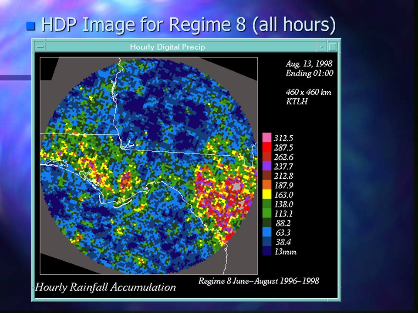Click the 187.9 orange legend swatch
This screenshot has width=418, height=313.
267,185
